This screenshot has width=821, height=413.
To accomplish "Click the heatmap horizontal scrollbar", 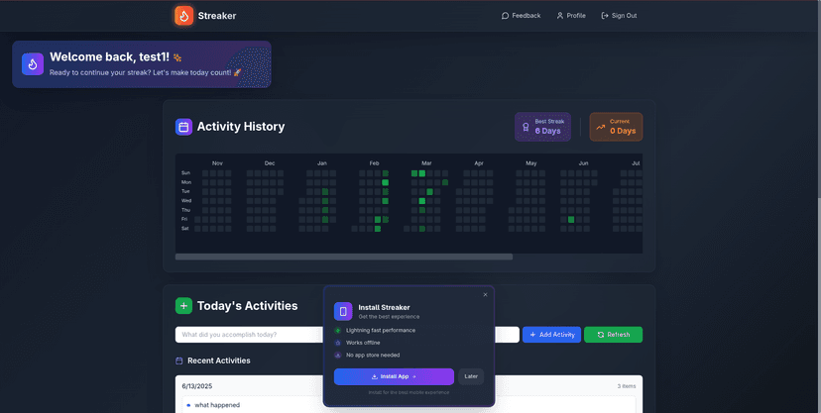I will 344,257.
